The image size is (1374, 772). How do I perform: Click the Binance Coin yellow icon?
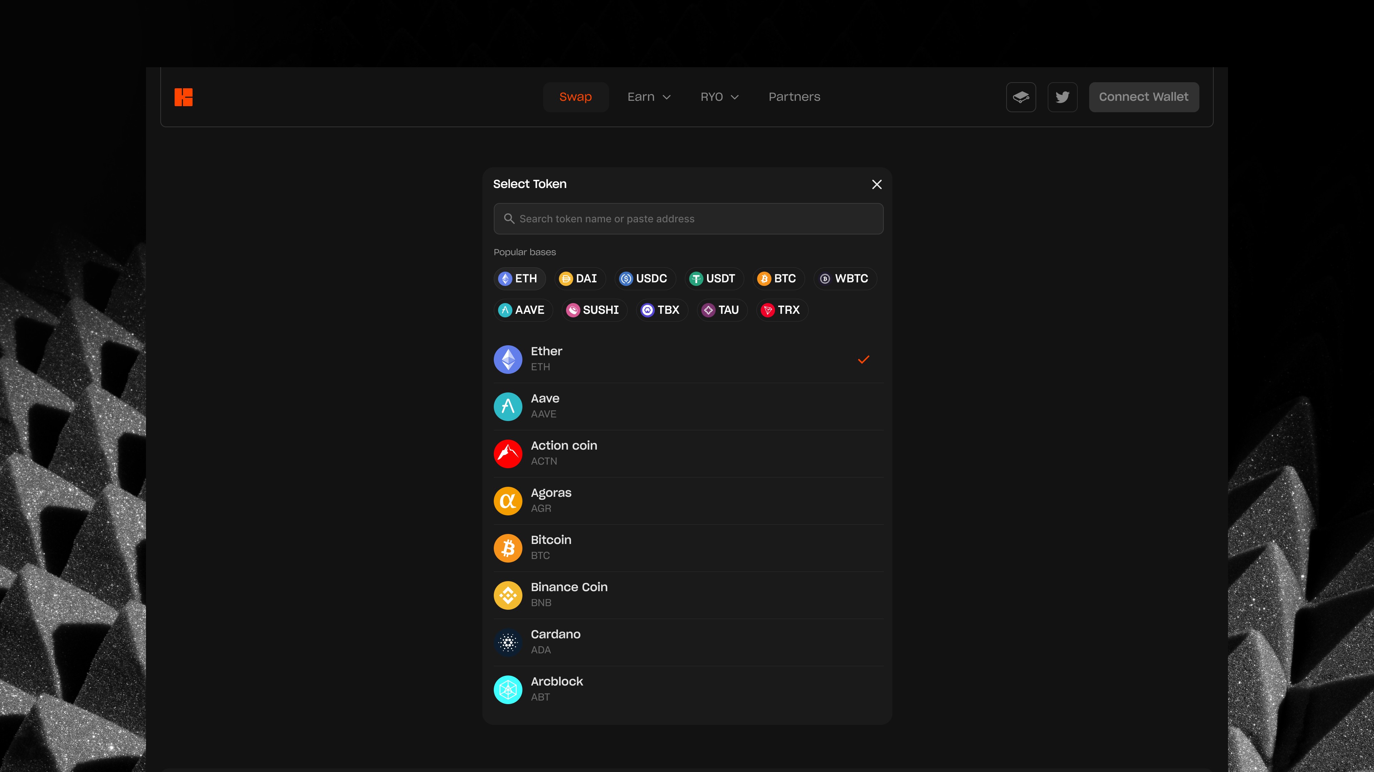[x=508, y=595]
